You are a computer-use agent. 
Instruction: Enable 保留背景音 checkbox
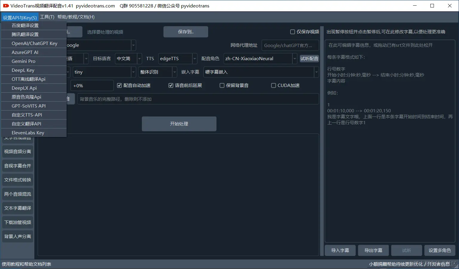pyautogui.click(x=234, y=85)
